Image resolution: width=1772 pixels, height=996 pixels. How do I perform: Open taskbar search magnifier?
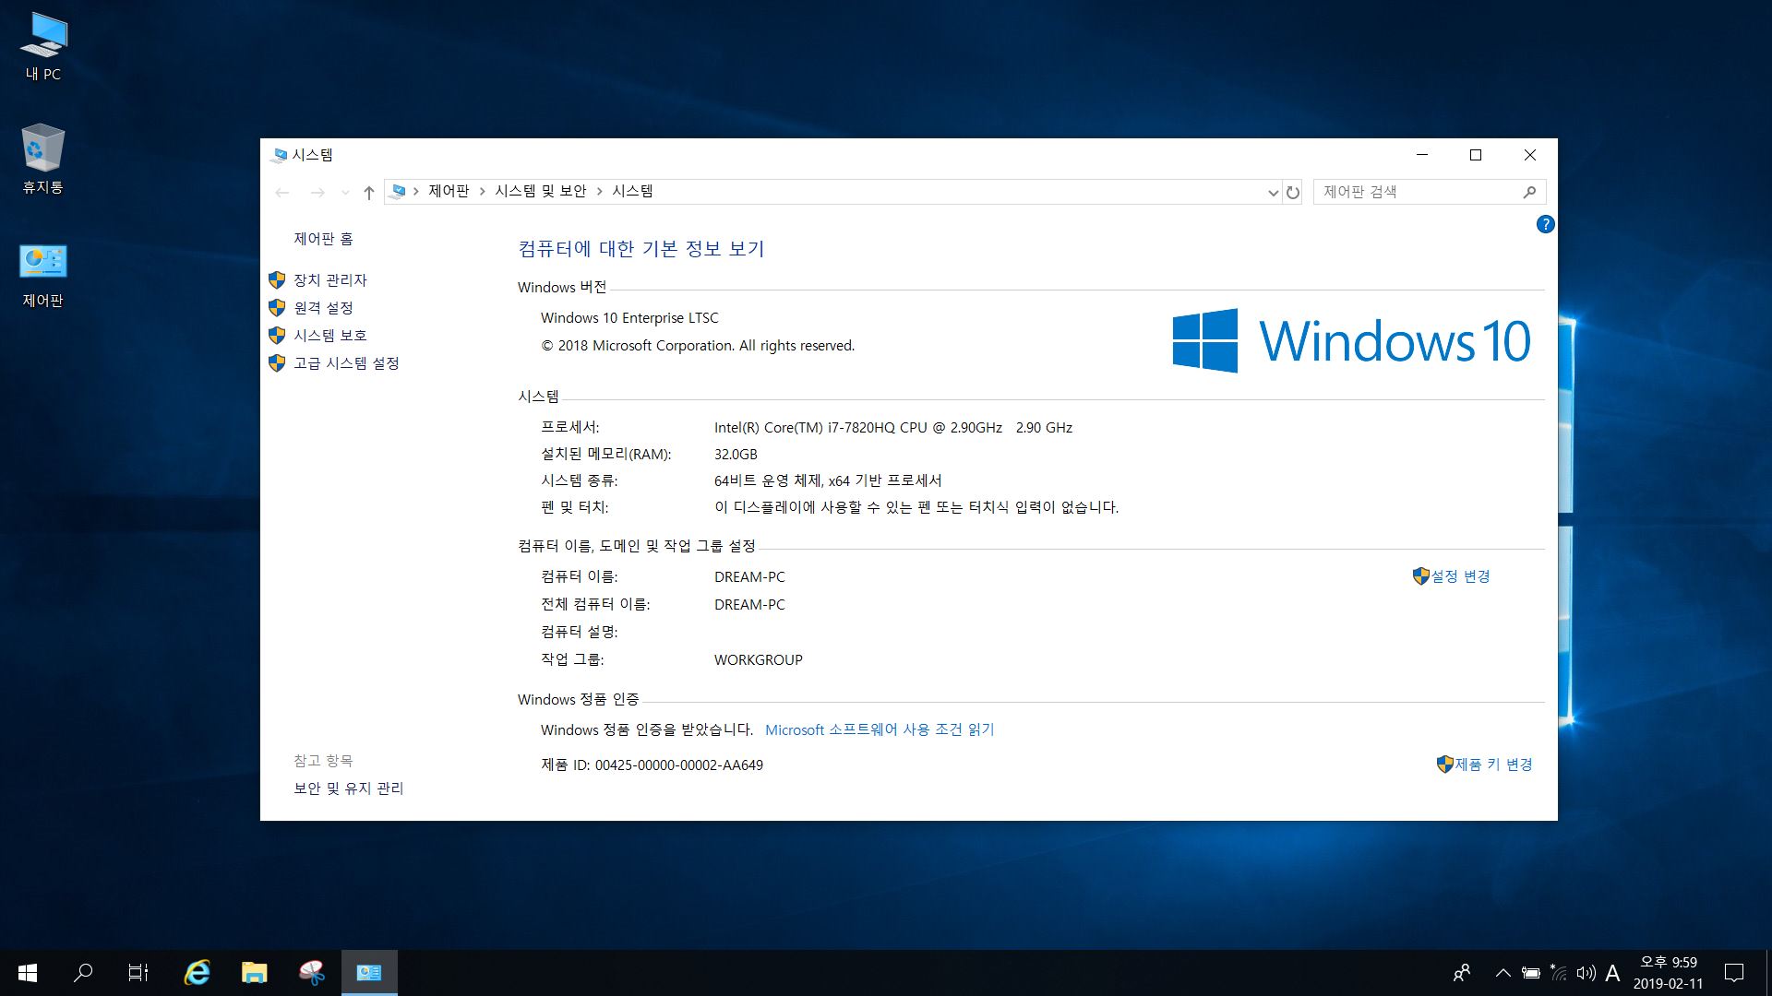pyautogui.click(x=83, y=973)
